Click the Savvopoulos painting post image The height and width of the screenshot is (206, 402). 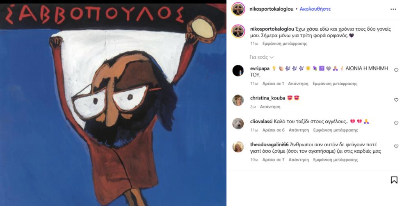click(x=113, y=105)
